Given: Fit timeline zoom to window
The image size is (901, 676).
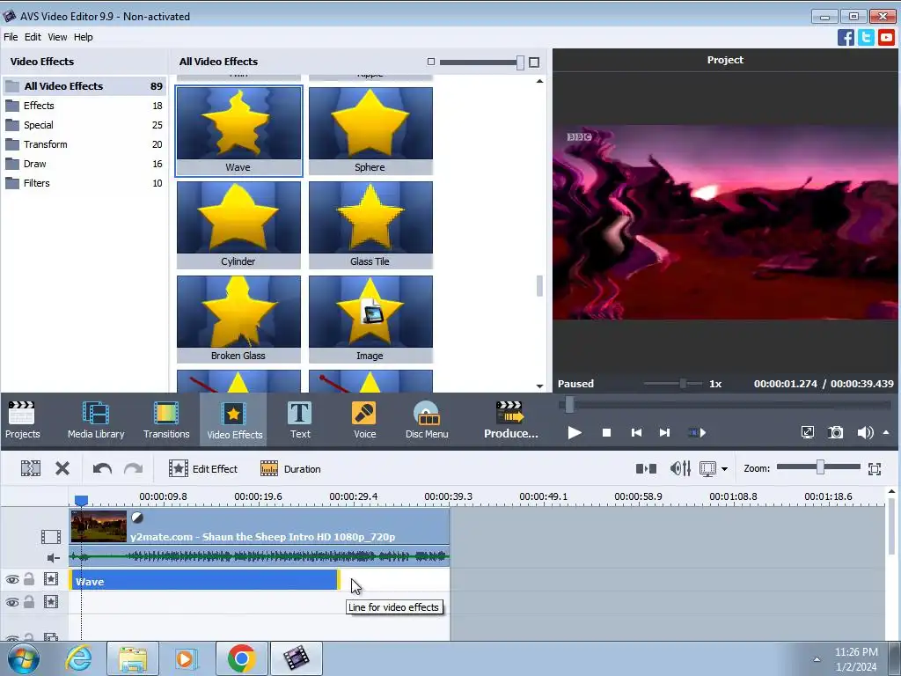Looking at the screenshot, I should (x=875, y=468).
